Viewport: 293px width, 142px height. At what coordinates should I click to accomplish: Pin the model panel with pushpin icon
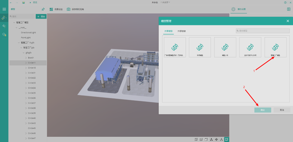click(x=43, y=9)
